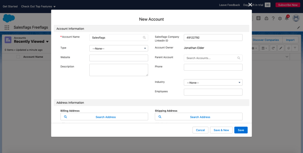Open Notifications bell icon
Viewport: 303px width, 153px height.
point(287,18)
